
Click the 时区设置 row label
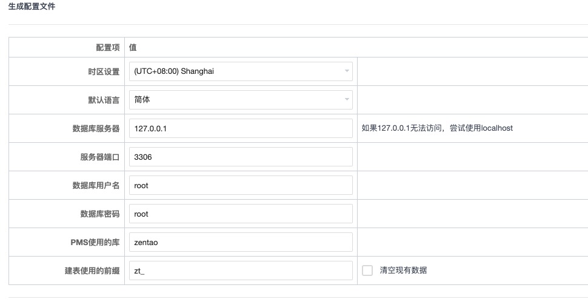[104, 71]
